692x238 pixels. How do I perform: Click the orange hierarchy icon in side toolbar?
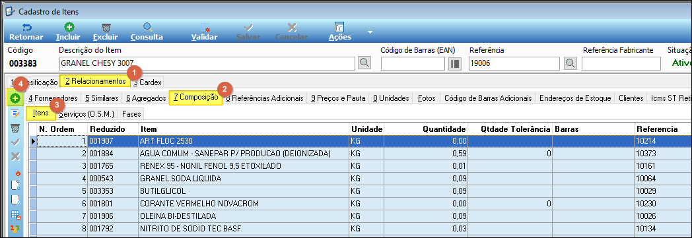point(15,229)
